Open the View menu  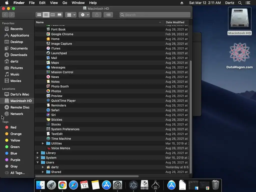coord(54,3)
